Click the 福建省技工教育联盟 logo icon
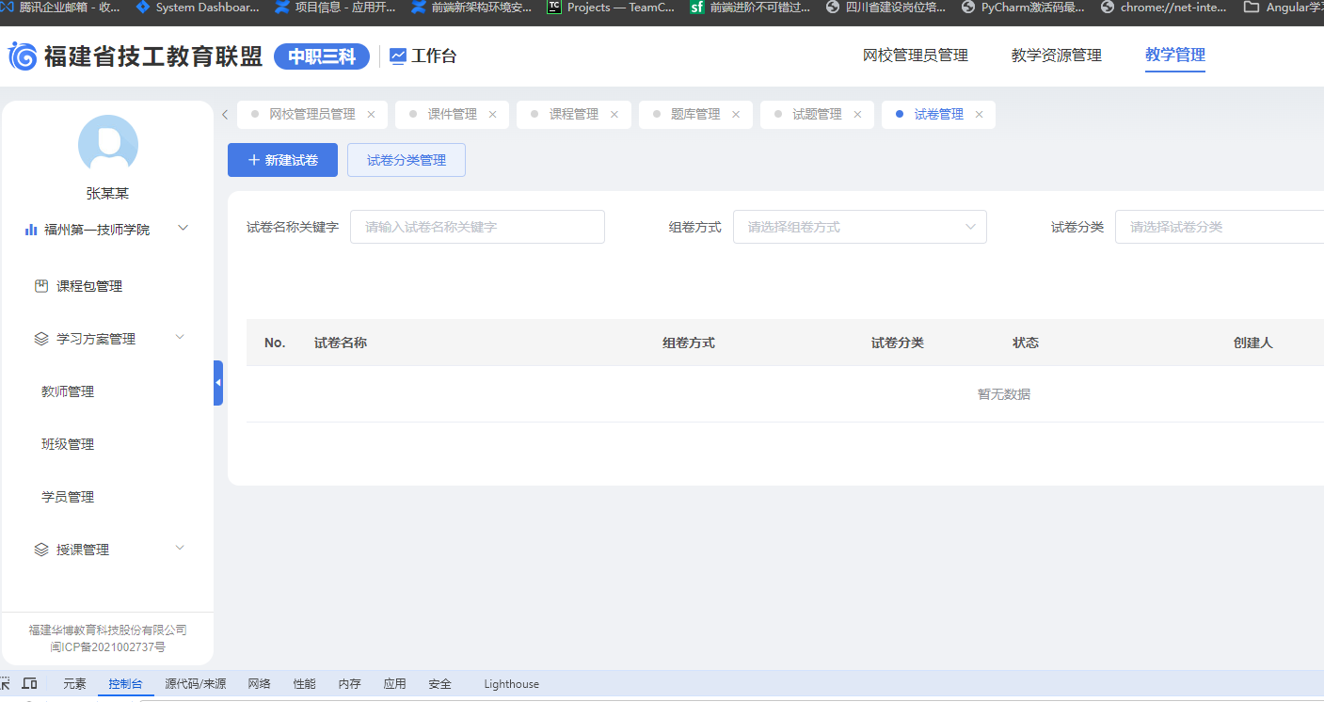The width and height of the screenshot is (1324, 702). tap(24, 56)
